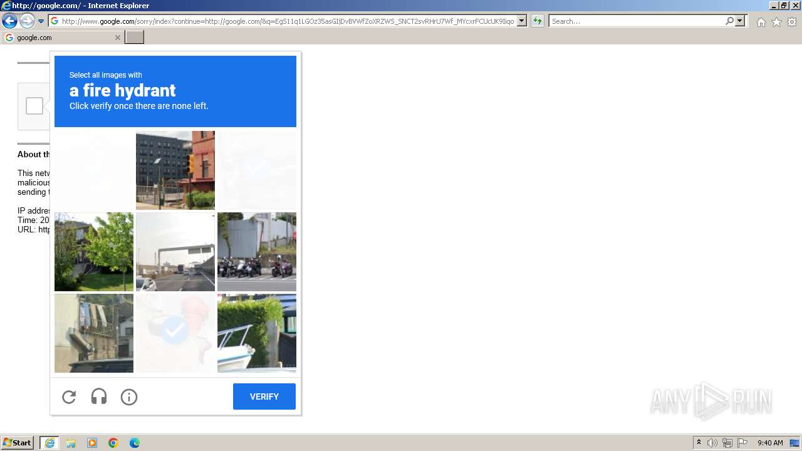Select the boat beside hedge tile

(257, 333)
